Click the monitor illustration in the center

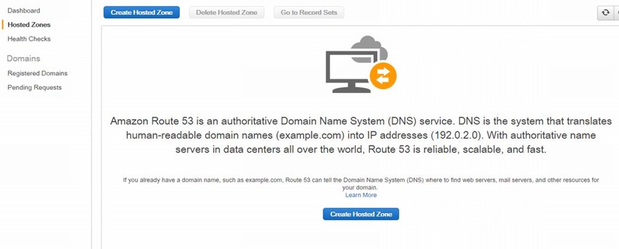pyautogui.click(x=351, y=71)
